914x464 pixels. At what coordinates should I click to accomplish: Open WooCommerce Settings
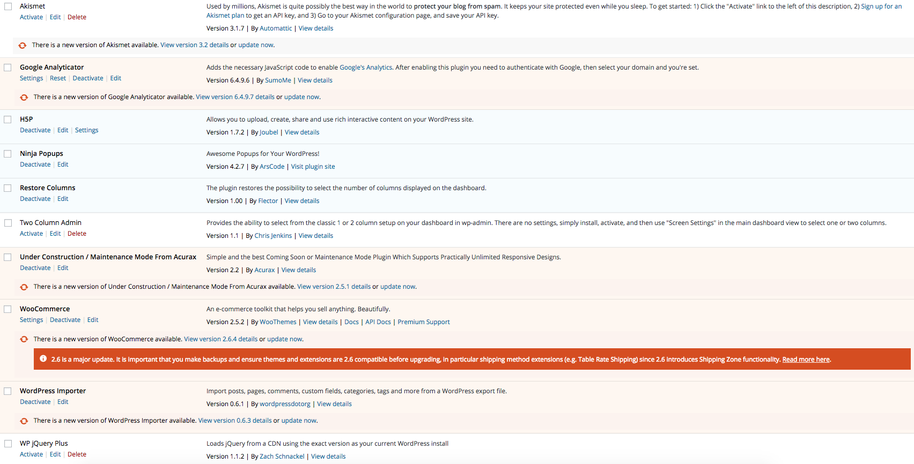31,320
